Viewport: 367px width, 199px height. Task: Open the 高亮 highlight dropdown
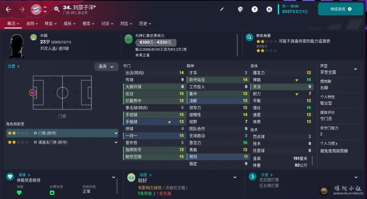[x=106, y=67]
